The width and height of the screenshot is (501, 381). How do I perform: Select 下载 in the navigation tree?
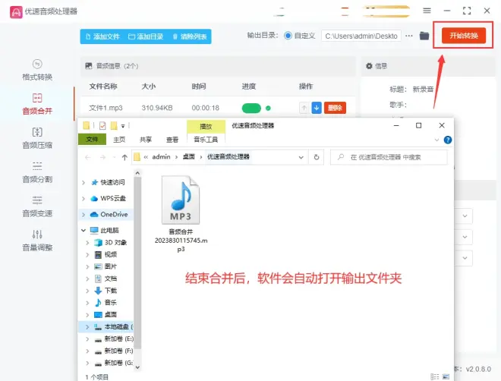106,291
